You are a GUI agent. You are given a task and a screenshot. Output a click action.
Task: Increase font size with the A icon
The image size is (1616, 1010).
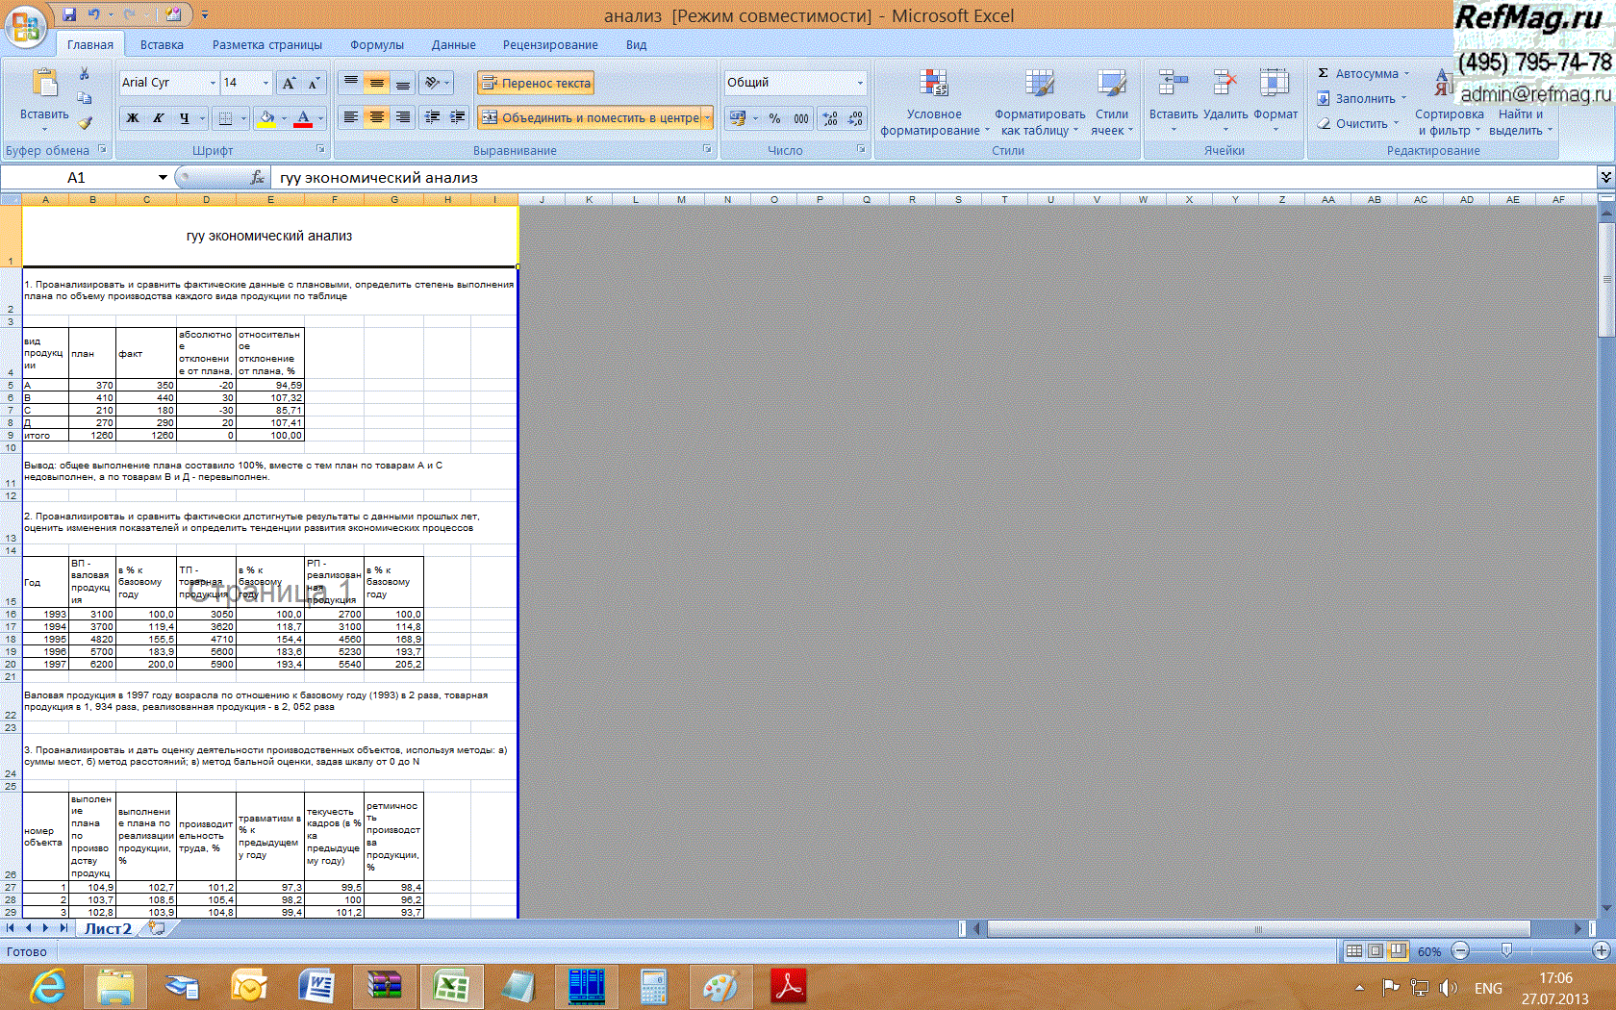(289, 84)
